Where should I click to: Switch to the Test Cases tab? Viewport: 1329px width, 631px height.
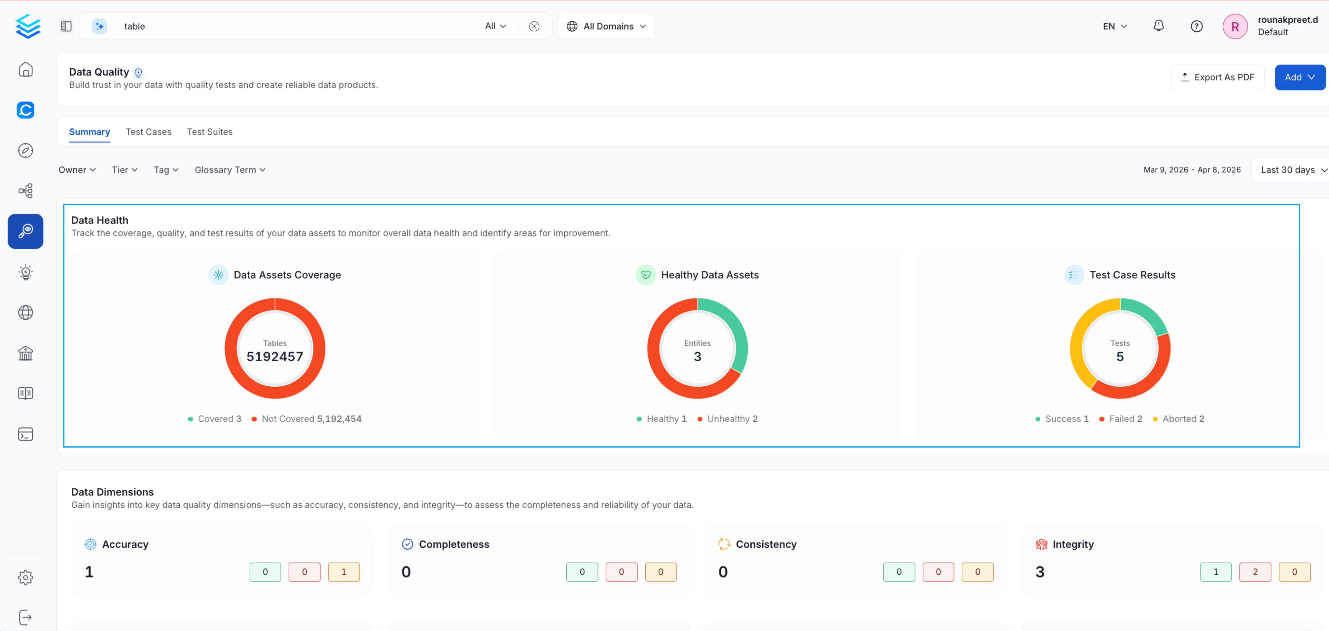point(148,131)
